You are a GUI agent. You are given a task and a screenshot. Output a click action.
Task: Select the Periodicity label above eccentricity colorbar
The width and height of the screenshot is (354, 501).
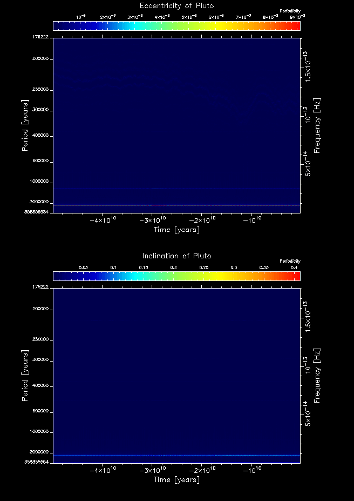[x=290, y=11]
